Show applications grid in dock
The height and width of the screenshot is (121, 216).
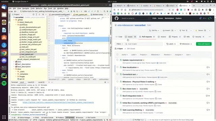tap(4, 117)
